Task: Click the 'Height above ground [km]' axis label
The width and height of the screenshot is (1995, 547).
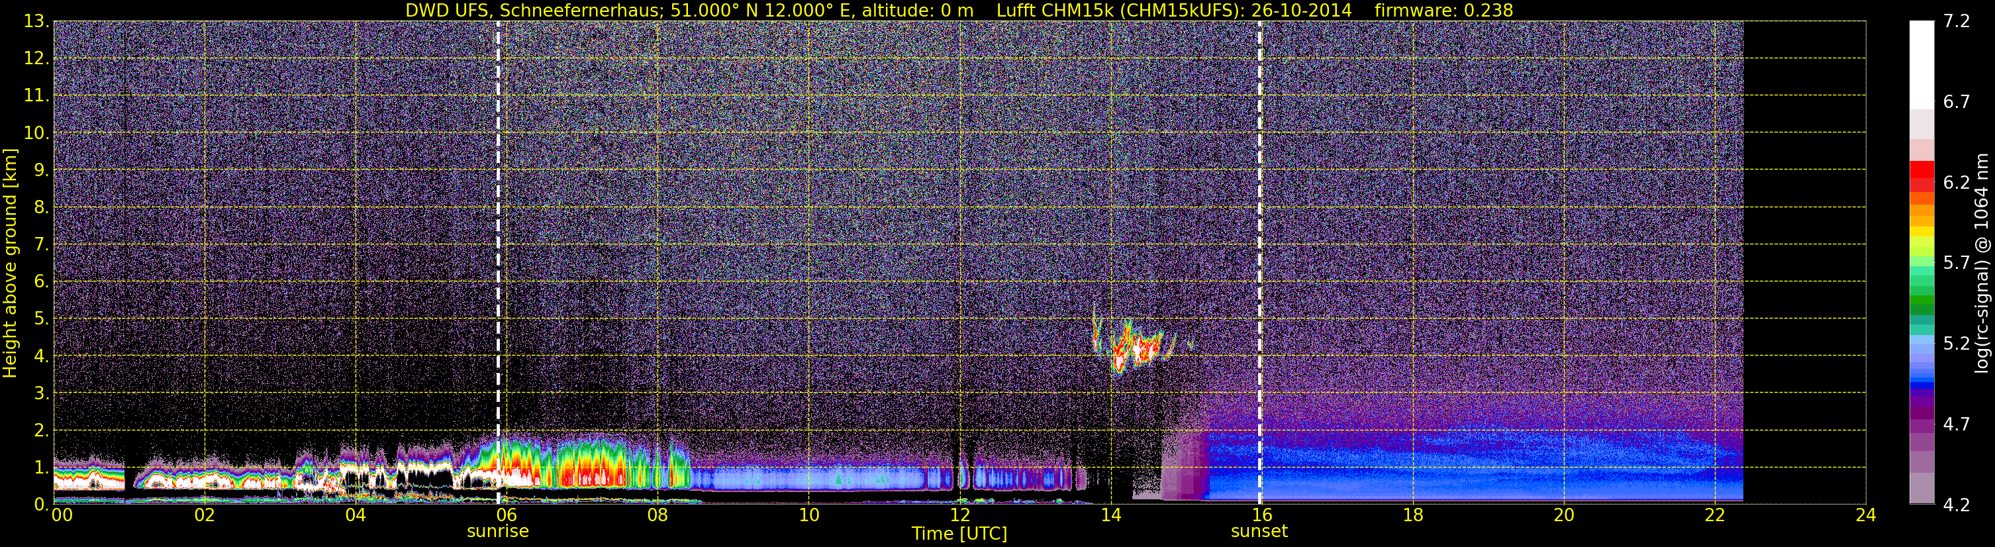Action: click(x=10, y=263)
